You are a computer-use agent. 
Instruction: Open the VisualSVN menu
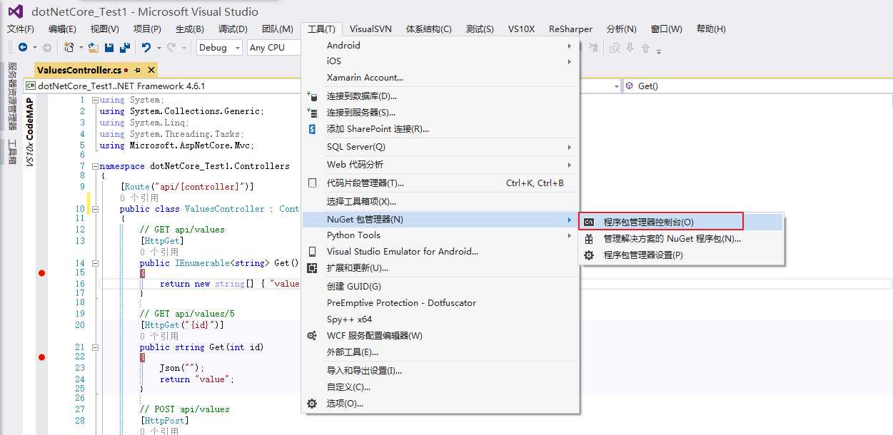point(370,29)
